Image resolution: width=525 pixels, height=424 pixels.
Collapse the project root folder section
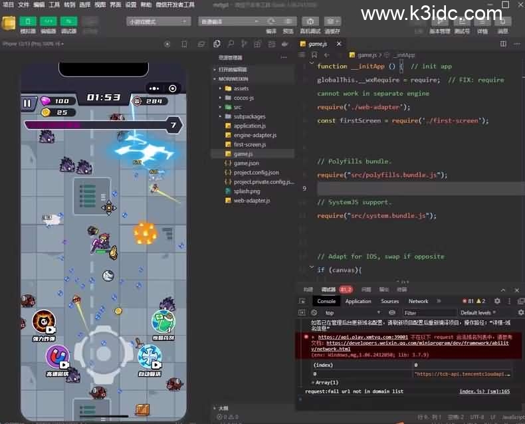pos(233,79)
